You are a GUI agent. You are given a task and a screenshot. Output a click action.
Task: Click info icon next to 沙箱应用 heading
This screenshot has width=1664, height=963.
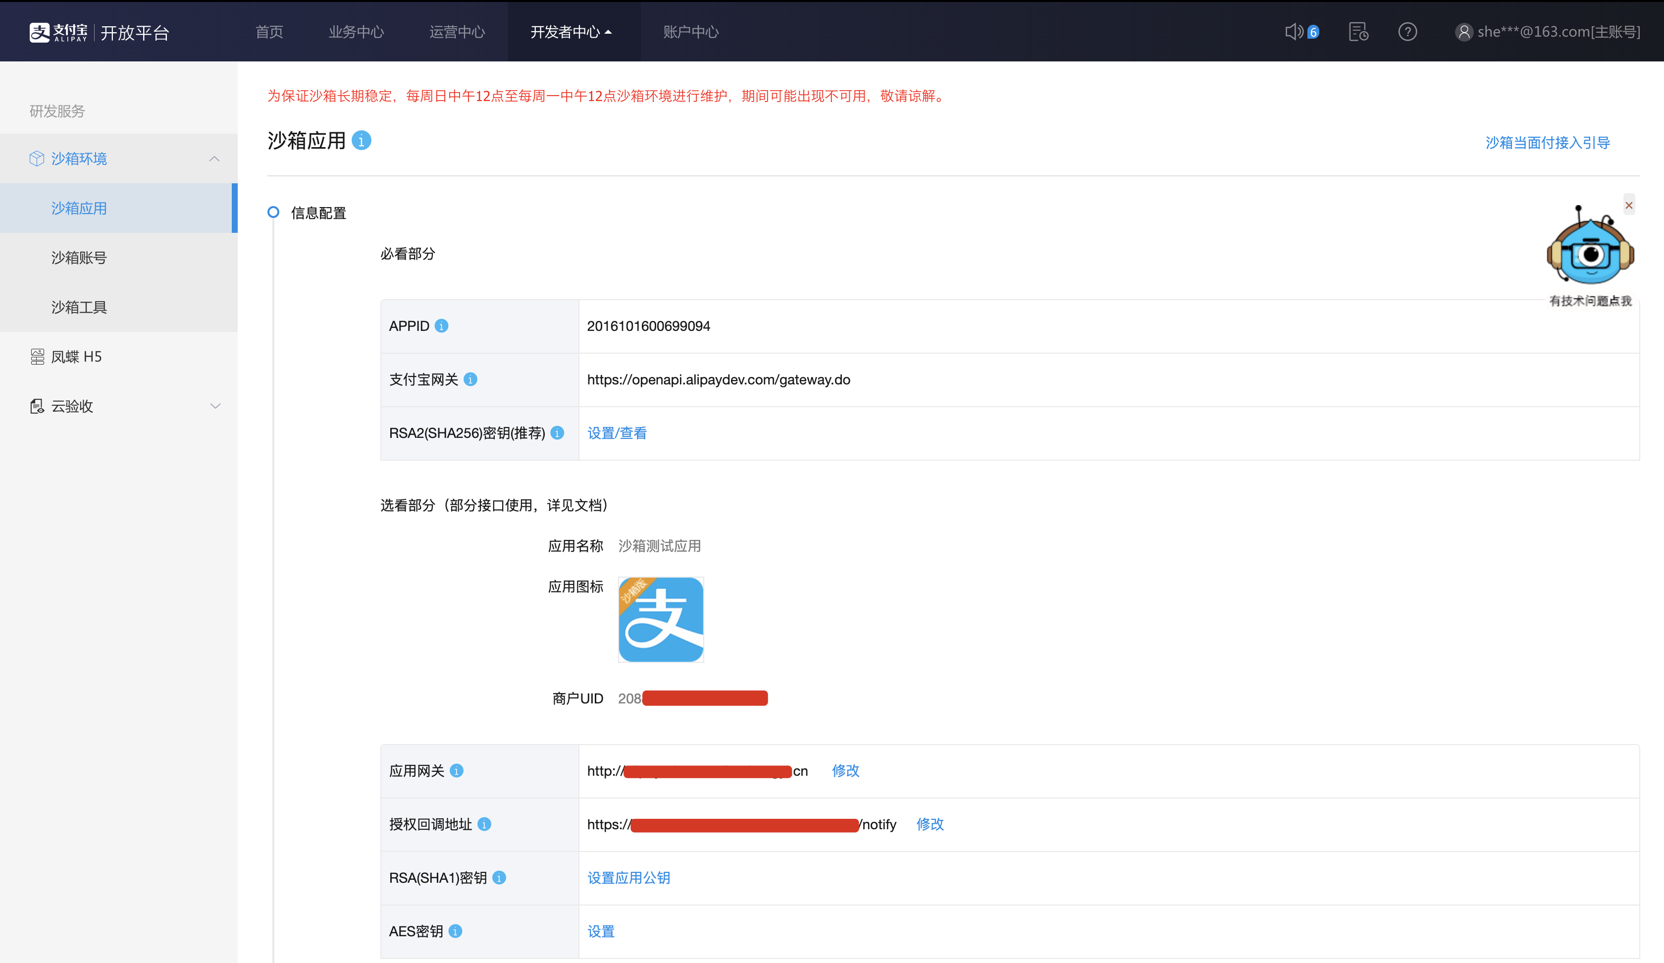[361, 141]
